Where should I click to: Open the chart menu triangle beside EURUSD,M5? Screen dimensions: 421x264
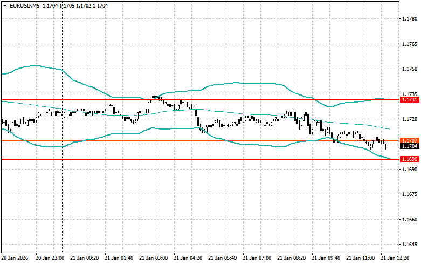click(5, 5)
